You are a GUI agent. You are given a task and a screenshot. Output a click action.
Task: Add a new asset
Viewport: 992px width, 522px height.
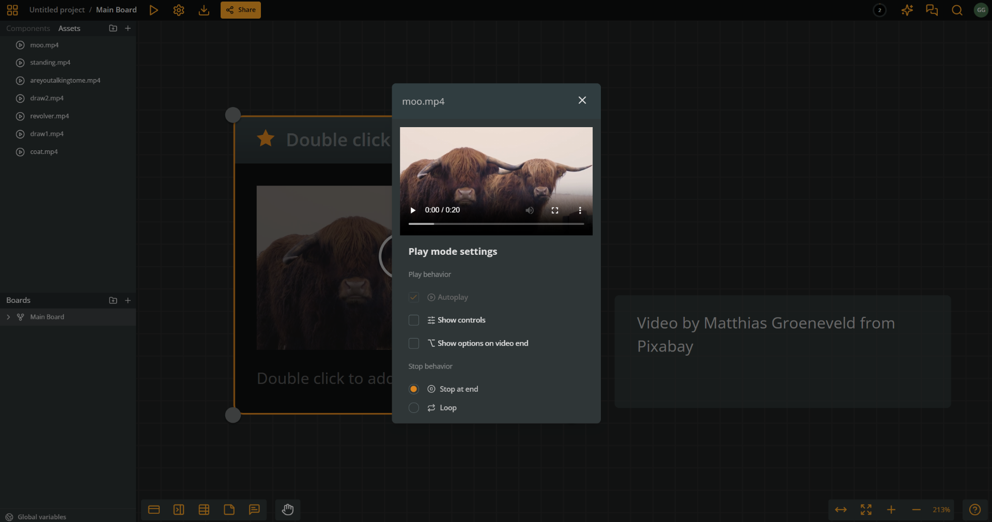128,28
